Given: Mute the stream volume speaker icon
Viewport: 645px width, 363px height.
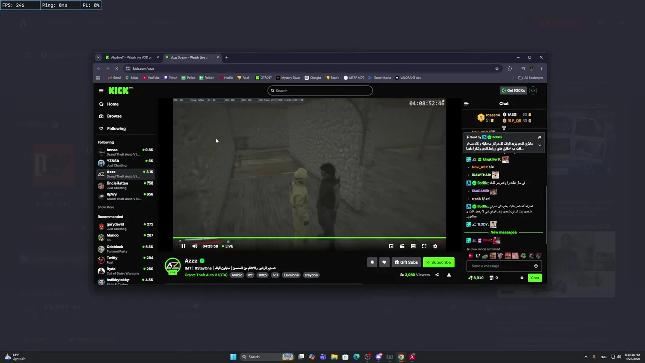Looking at the screenshot, I should (195, 246).
